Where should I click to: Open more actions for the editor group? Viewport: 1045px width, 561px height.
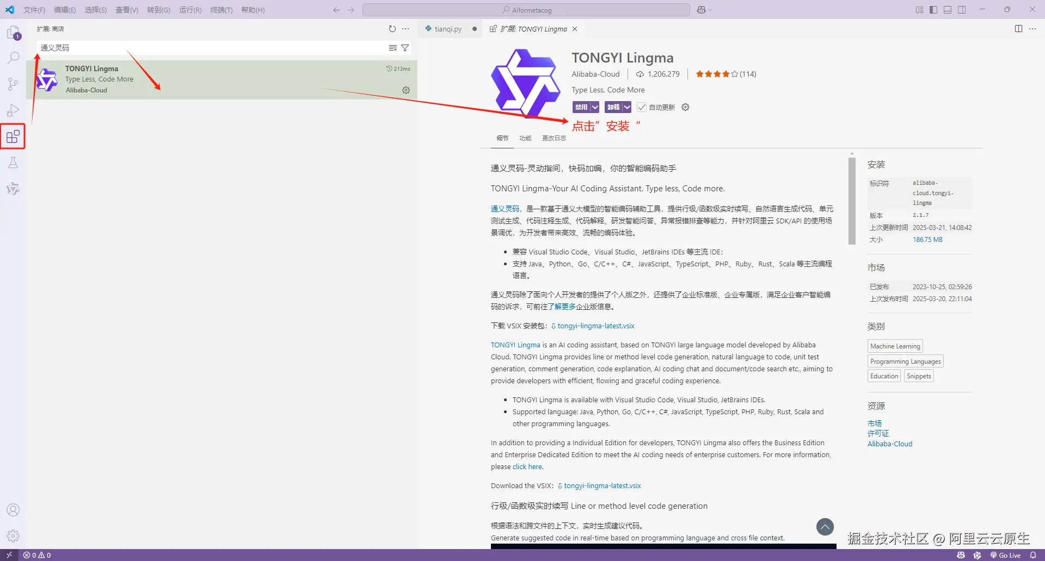click(1032, 29)
